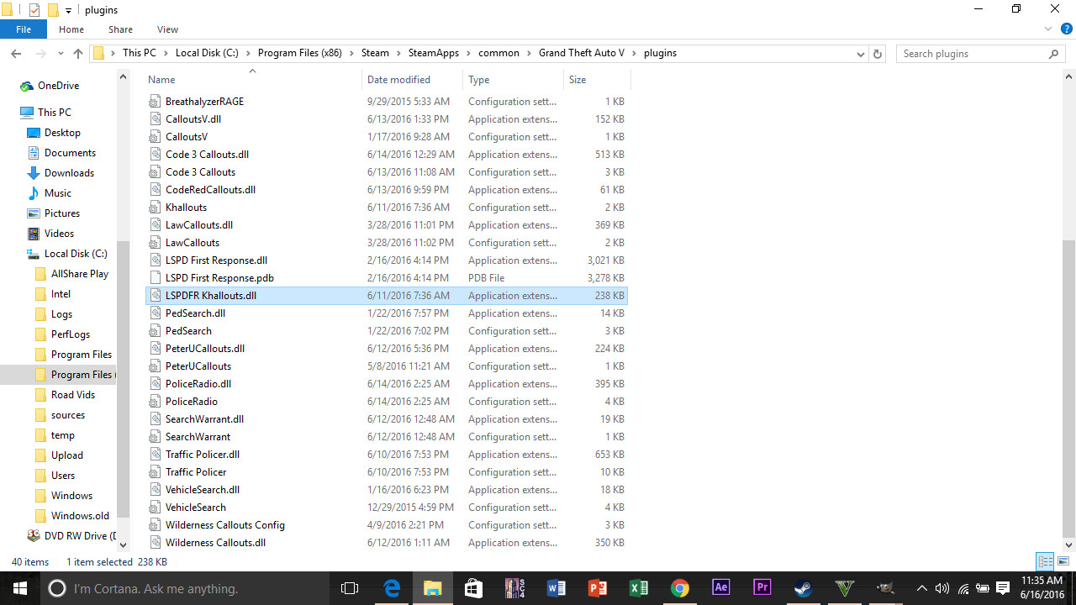The height and width of the screenshot is (605, 1076).
Task: Click the Cortana search box
Action: coord(185,588)
